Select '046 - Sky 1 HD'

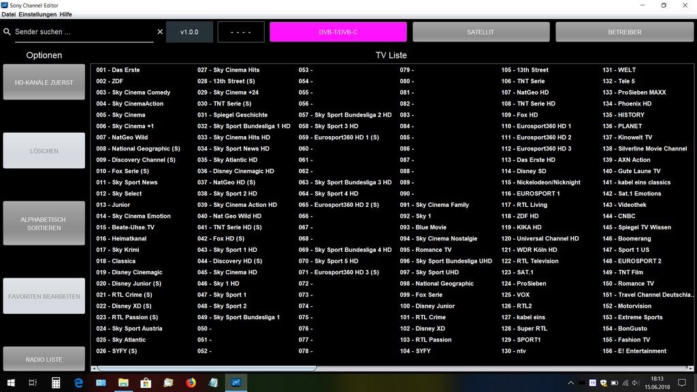(x=218, y=283)
